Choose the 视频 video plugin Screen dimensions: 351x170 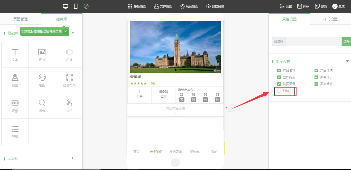[x=15, y=106]
